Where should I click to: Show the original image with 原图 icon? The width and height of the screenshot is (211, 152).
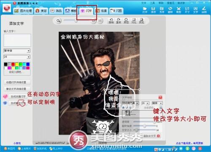click(x=126, y=21)
